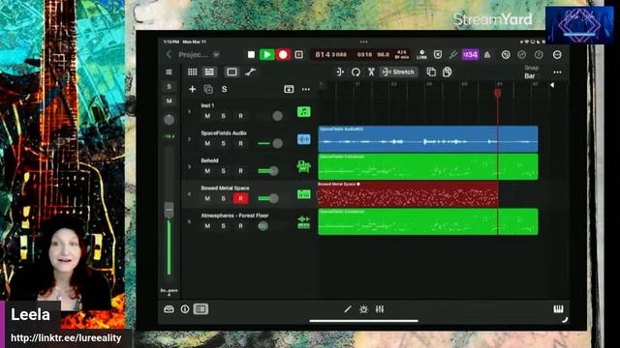
Task: Solo the Behold track
Action: pos(224,171)
